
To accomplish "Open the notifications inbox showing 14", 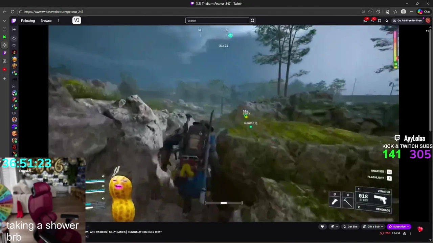I will point(365,21).
